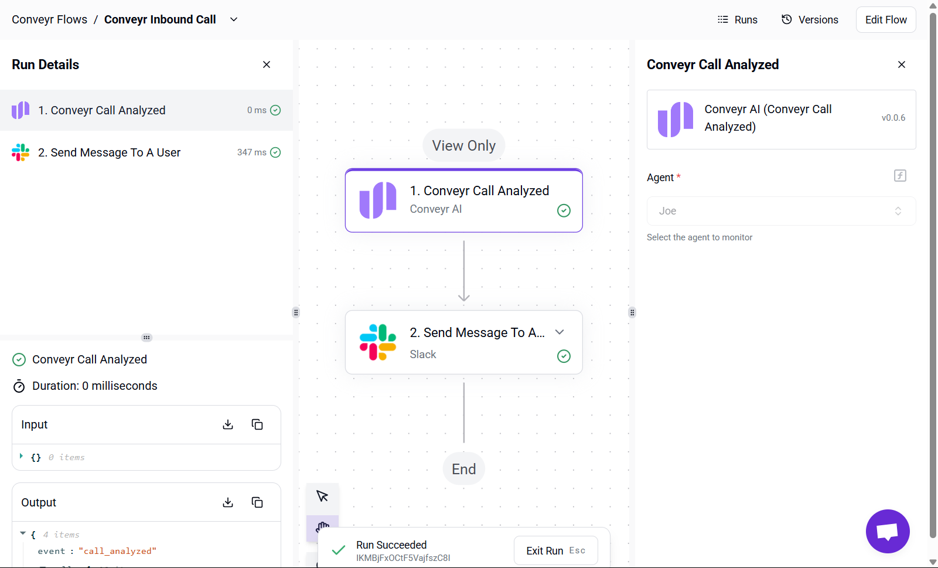Select the Send Message To A... Slack node
Image resolution: width=938 pixels, height=568 pixels.
coord(464,342)
